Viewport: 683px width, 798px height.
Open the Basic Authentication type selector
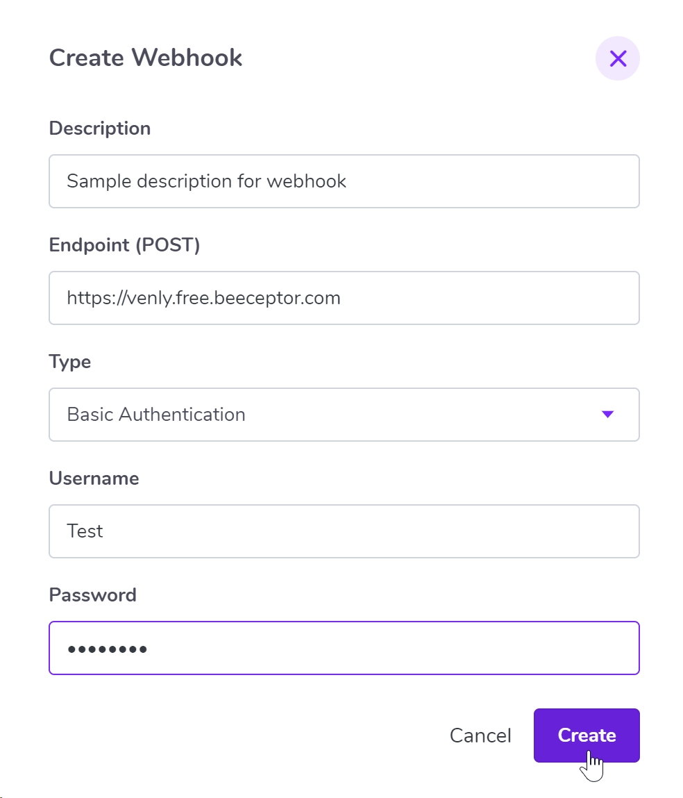point(344,415)
